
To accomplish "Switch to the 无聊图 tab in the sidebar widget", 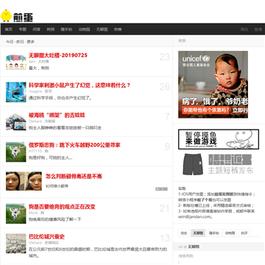I will coord(198,233).
